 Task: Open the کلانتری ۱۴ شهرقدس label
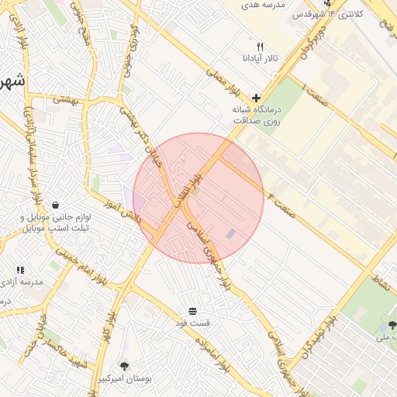327,14
